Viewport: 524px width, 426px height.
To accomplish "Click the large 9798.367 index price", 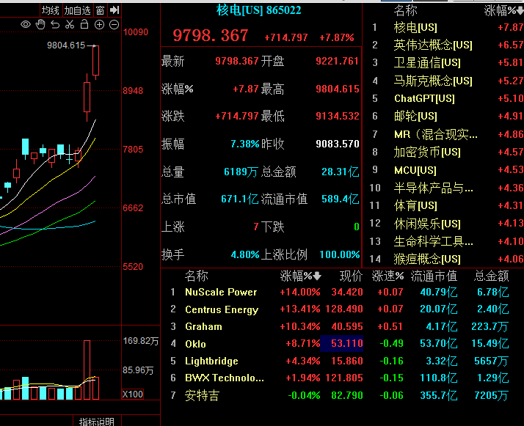I will tap(211, 35).
